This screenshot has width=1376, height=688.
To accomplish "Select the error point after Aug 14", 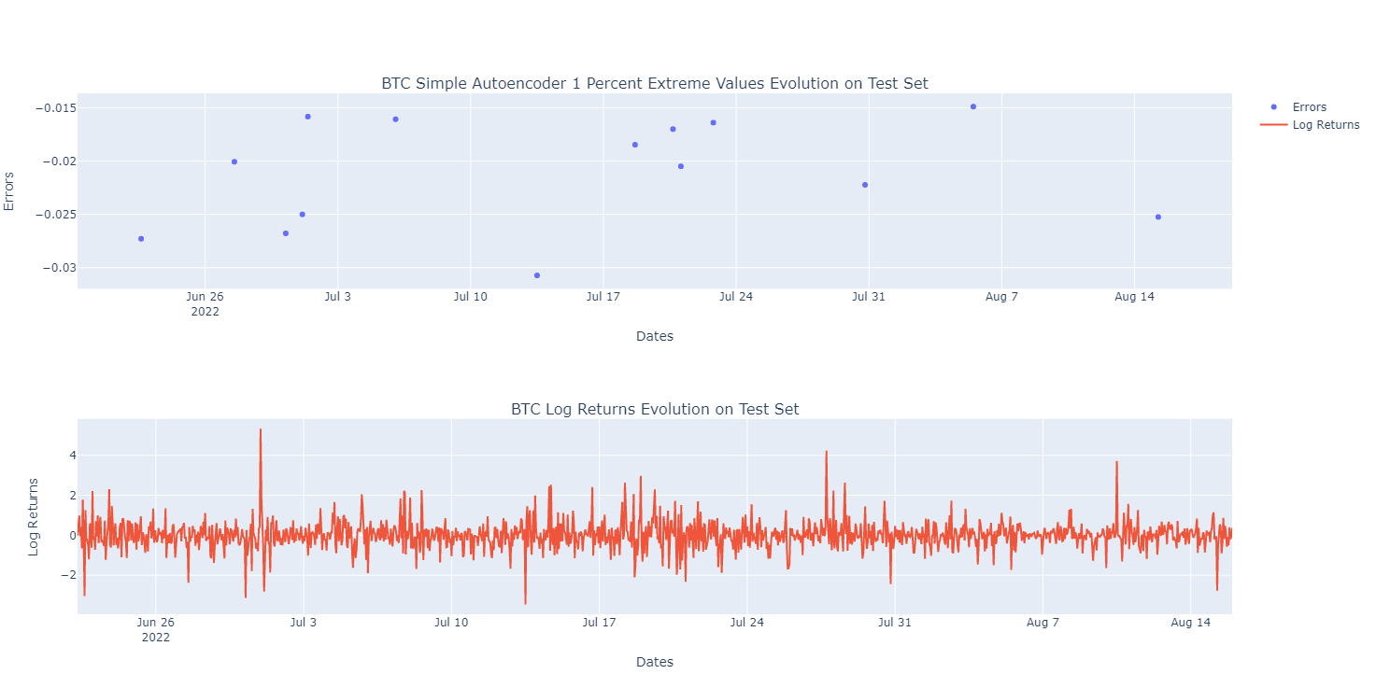I will point(1158,217).
